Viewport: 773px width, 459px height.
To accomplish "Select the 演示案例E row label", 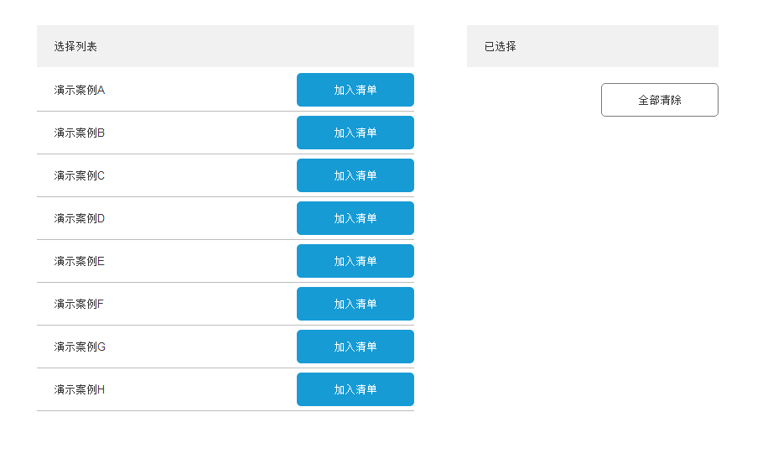I will click(x=80, y=261).
